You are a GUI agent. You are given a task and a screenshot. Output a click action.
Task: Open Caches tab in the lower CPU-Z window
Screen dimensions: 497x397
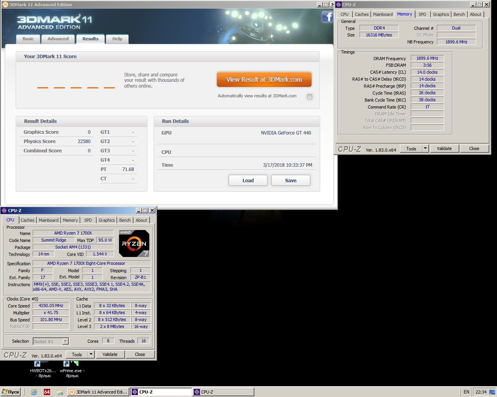coord(28,220)
